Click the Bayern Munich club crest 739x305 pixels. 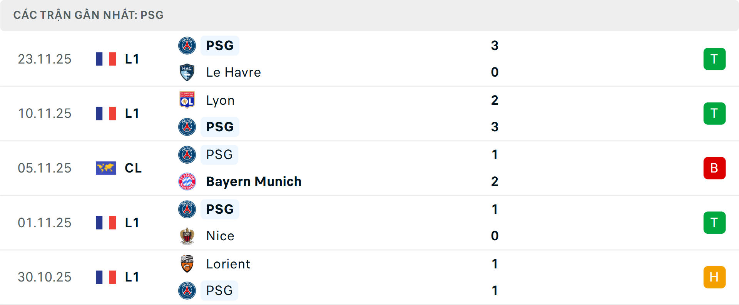click(187, 181)
